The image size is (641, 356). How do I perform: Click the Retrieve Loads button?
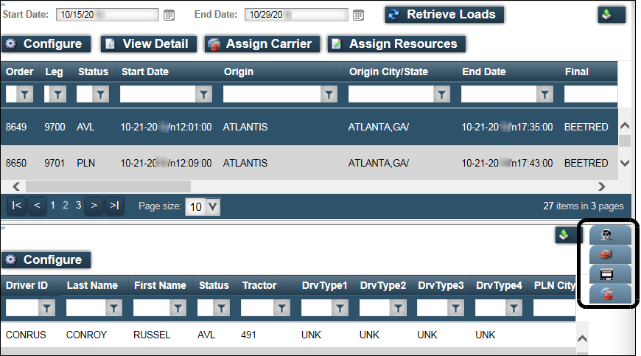[x=444, y=15]
